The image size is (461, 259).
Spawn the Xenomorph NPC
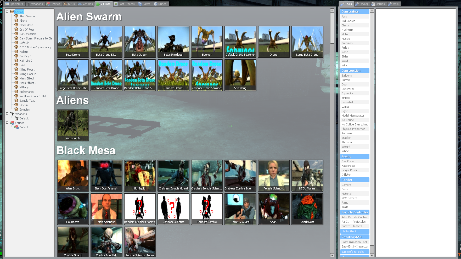coord(73,125)
